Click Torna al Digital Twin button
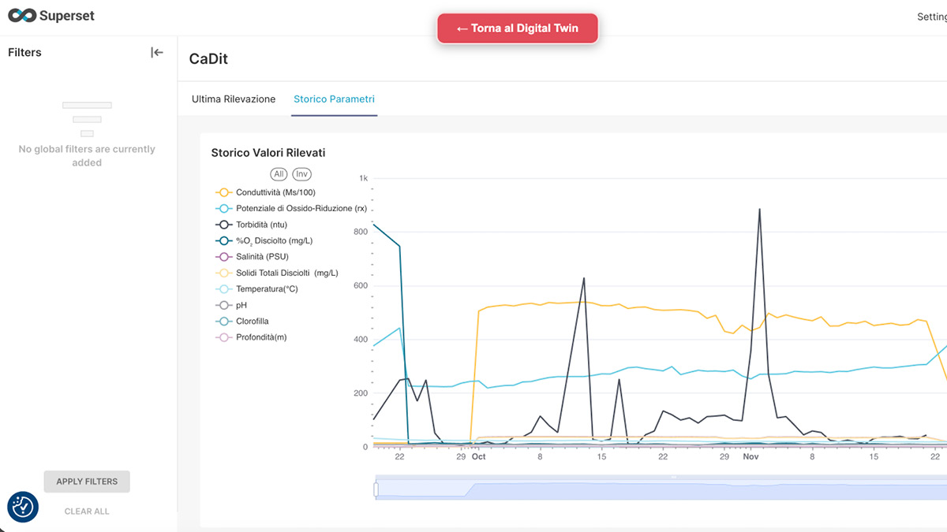947x532 pixels. pyautogui.click(x=518, y=28)
